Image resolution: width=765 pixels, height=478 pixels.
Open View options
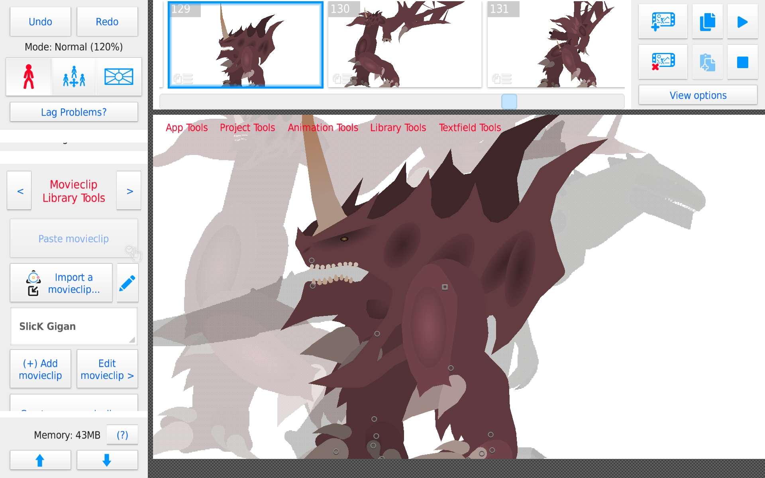tap(698, 95)
